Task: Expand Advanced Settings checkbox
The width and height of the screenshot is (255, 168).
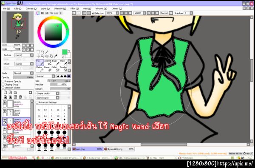Action: [x=37, y=103]
